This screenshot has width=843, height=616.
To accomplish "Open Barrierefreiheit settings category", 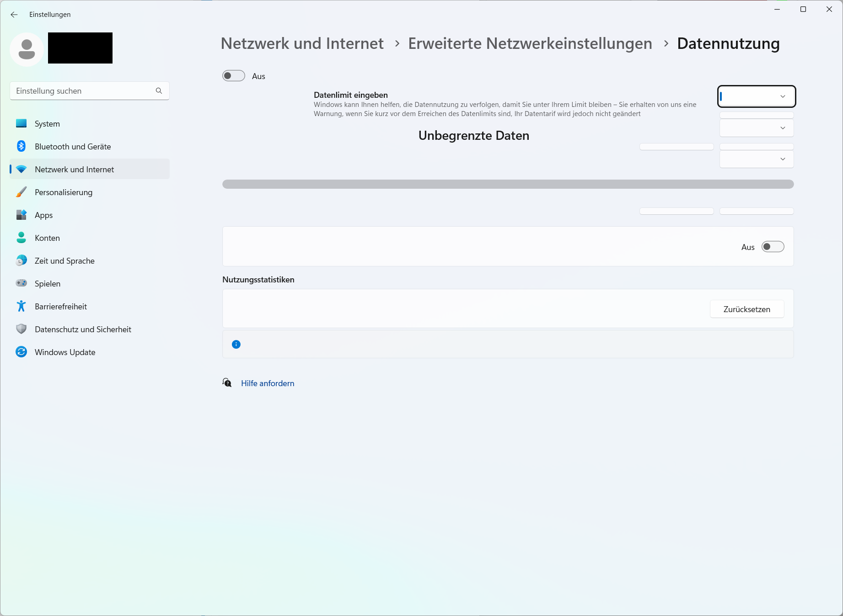I will pyautogui.click(x=90, y=306).
